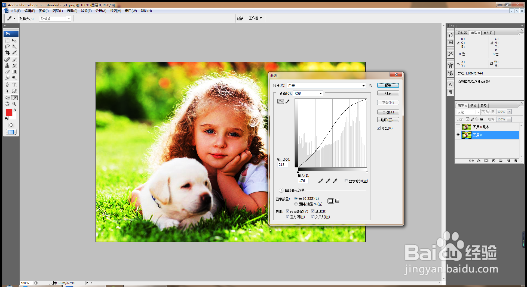
Task: Click the 自动(A) auto button
Action: [388, 112]
